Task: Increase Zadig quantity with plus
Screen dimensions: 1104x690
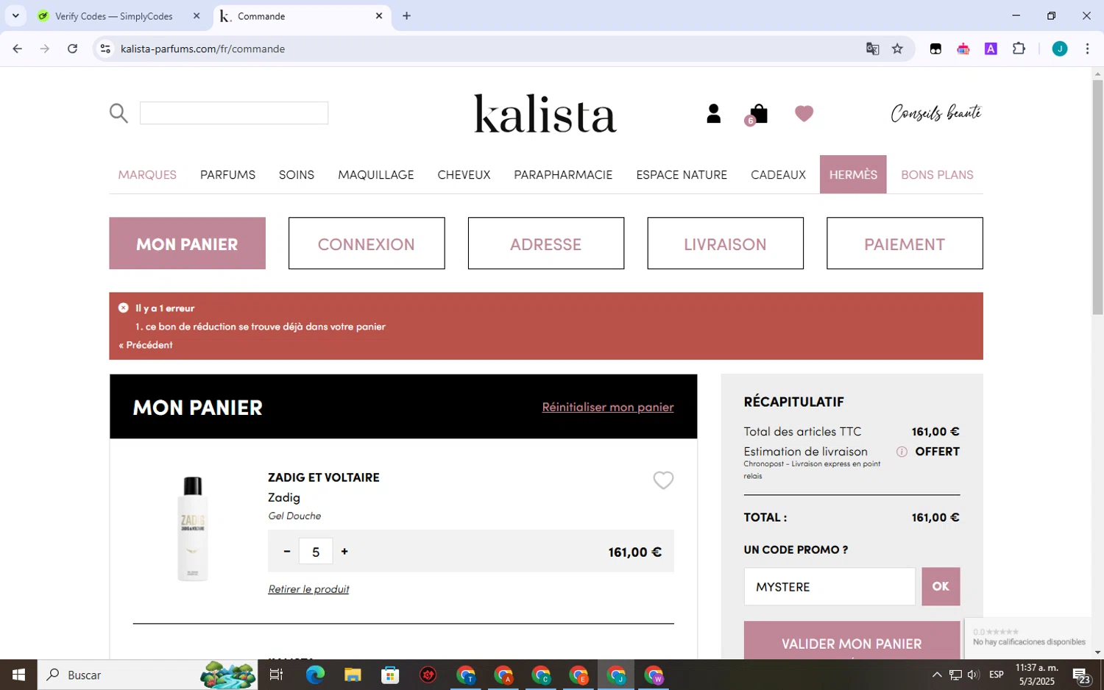Action: (344, 551)
